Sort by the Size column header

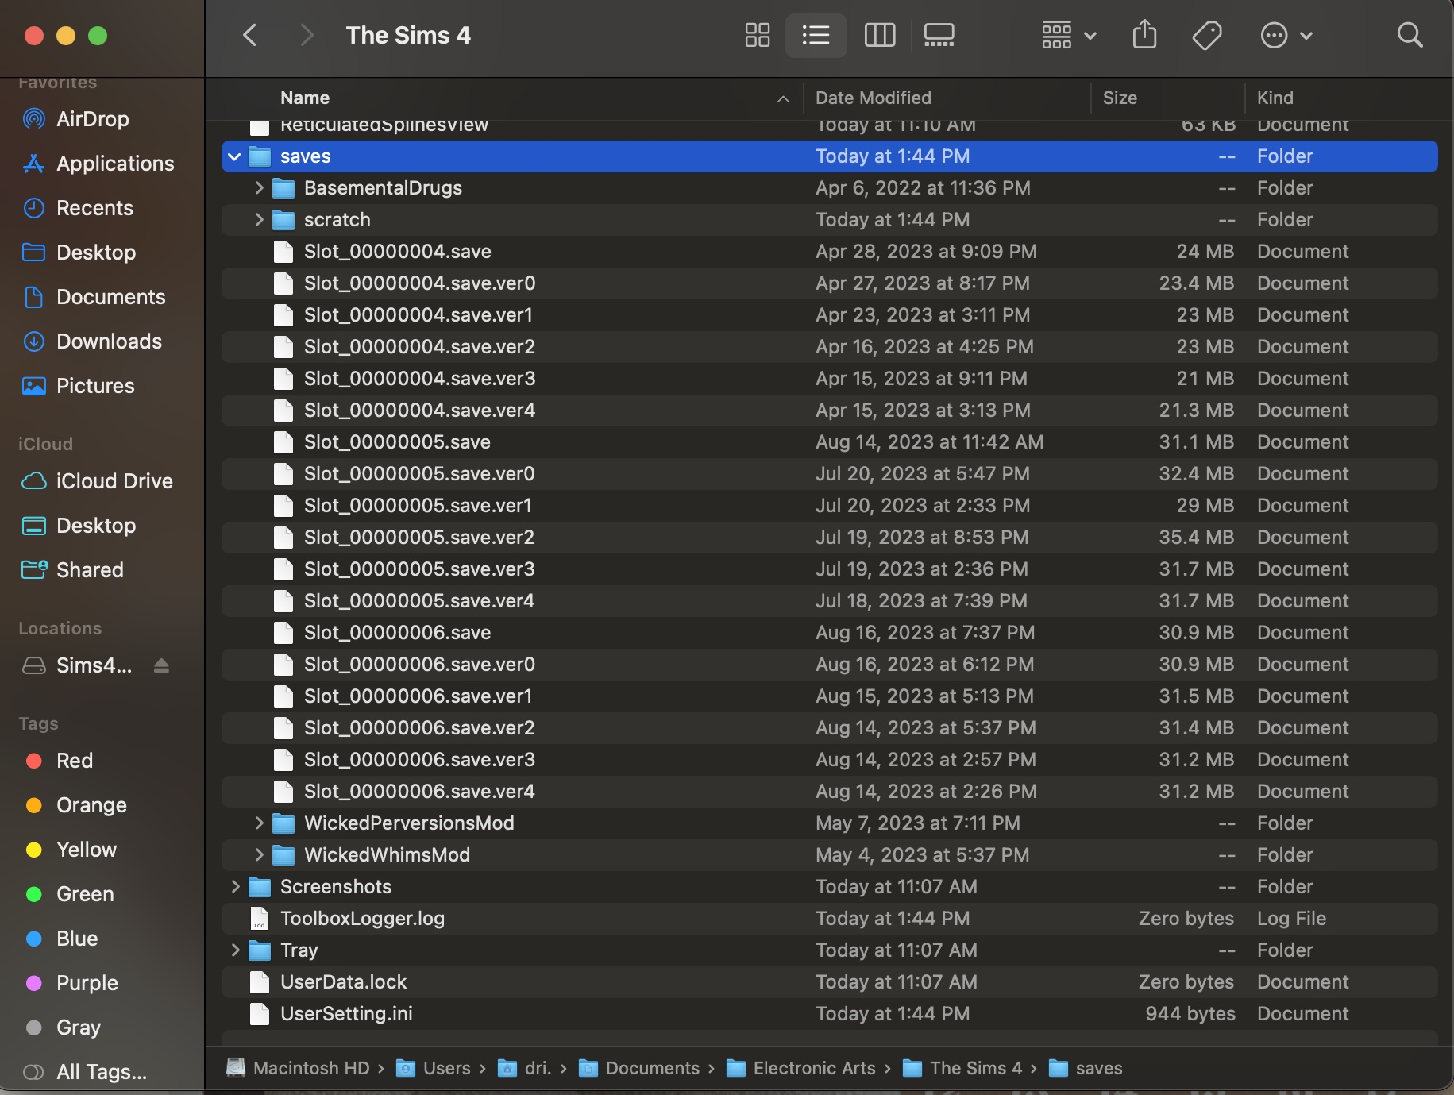pos(1120,98)
